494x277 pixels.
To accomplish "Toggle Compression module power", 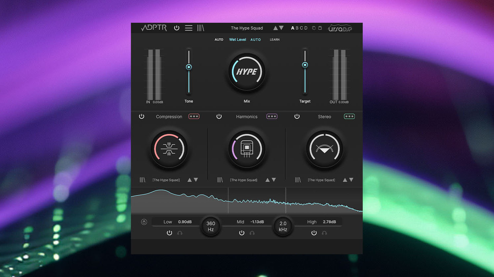I will 142,116.
